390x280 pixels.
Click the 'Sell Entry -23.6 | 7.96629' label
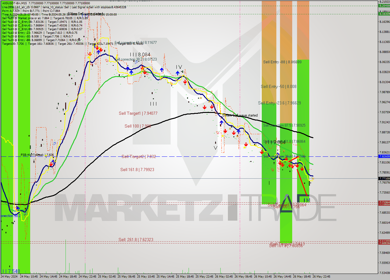[279, 103]
